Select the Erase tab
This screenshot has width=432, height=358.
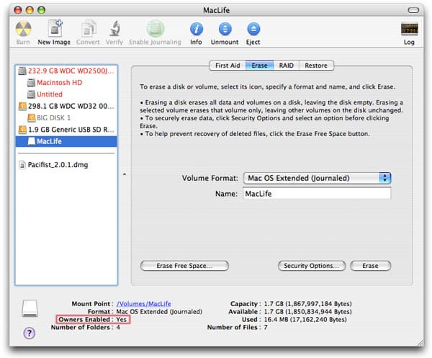(259, 66)
